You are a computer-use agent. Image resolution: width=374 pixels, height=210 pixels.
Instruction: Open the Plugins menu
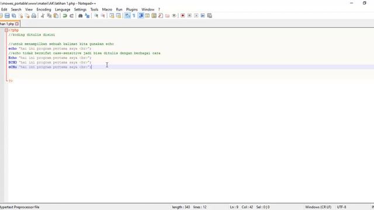131,9
